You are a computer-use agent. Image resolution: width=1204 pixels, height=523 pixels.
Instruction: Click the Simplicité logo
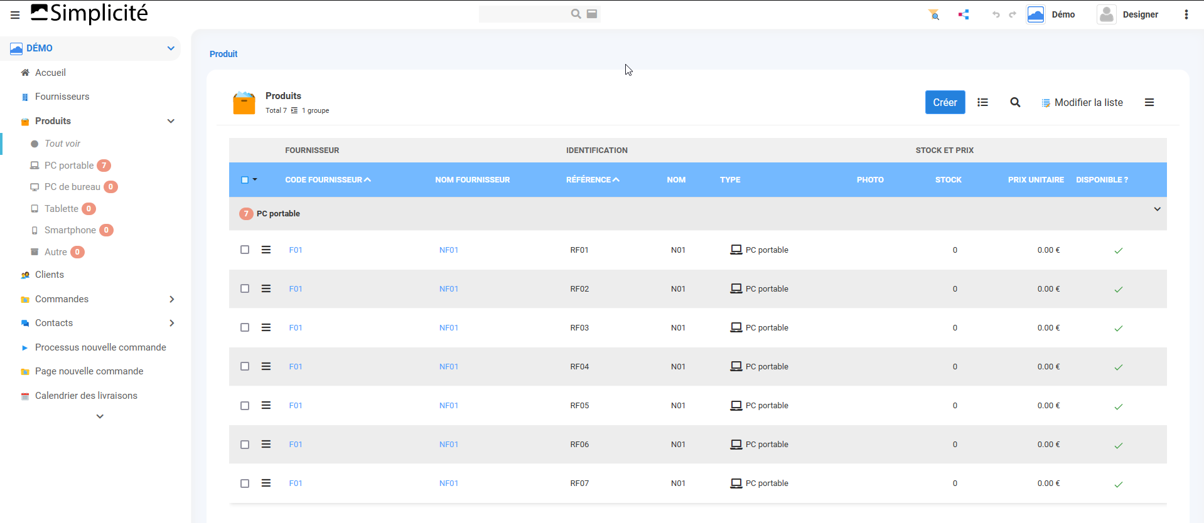[x=89, y=13]
